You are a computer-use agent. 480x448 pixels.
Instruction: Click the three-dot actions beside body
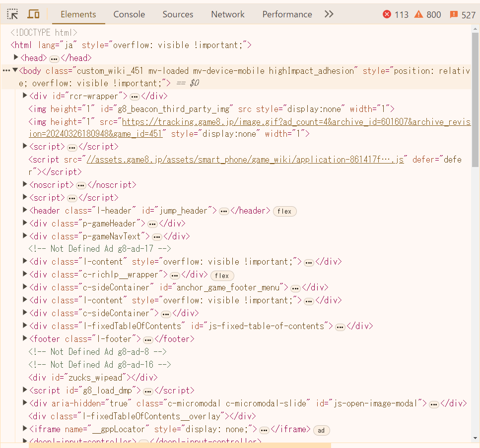click(6, 70)
